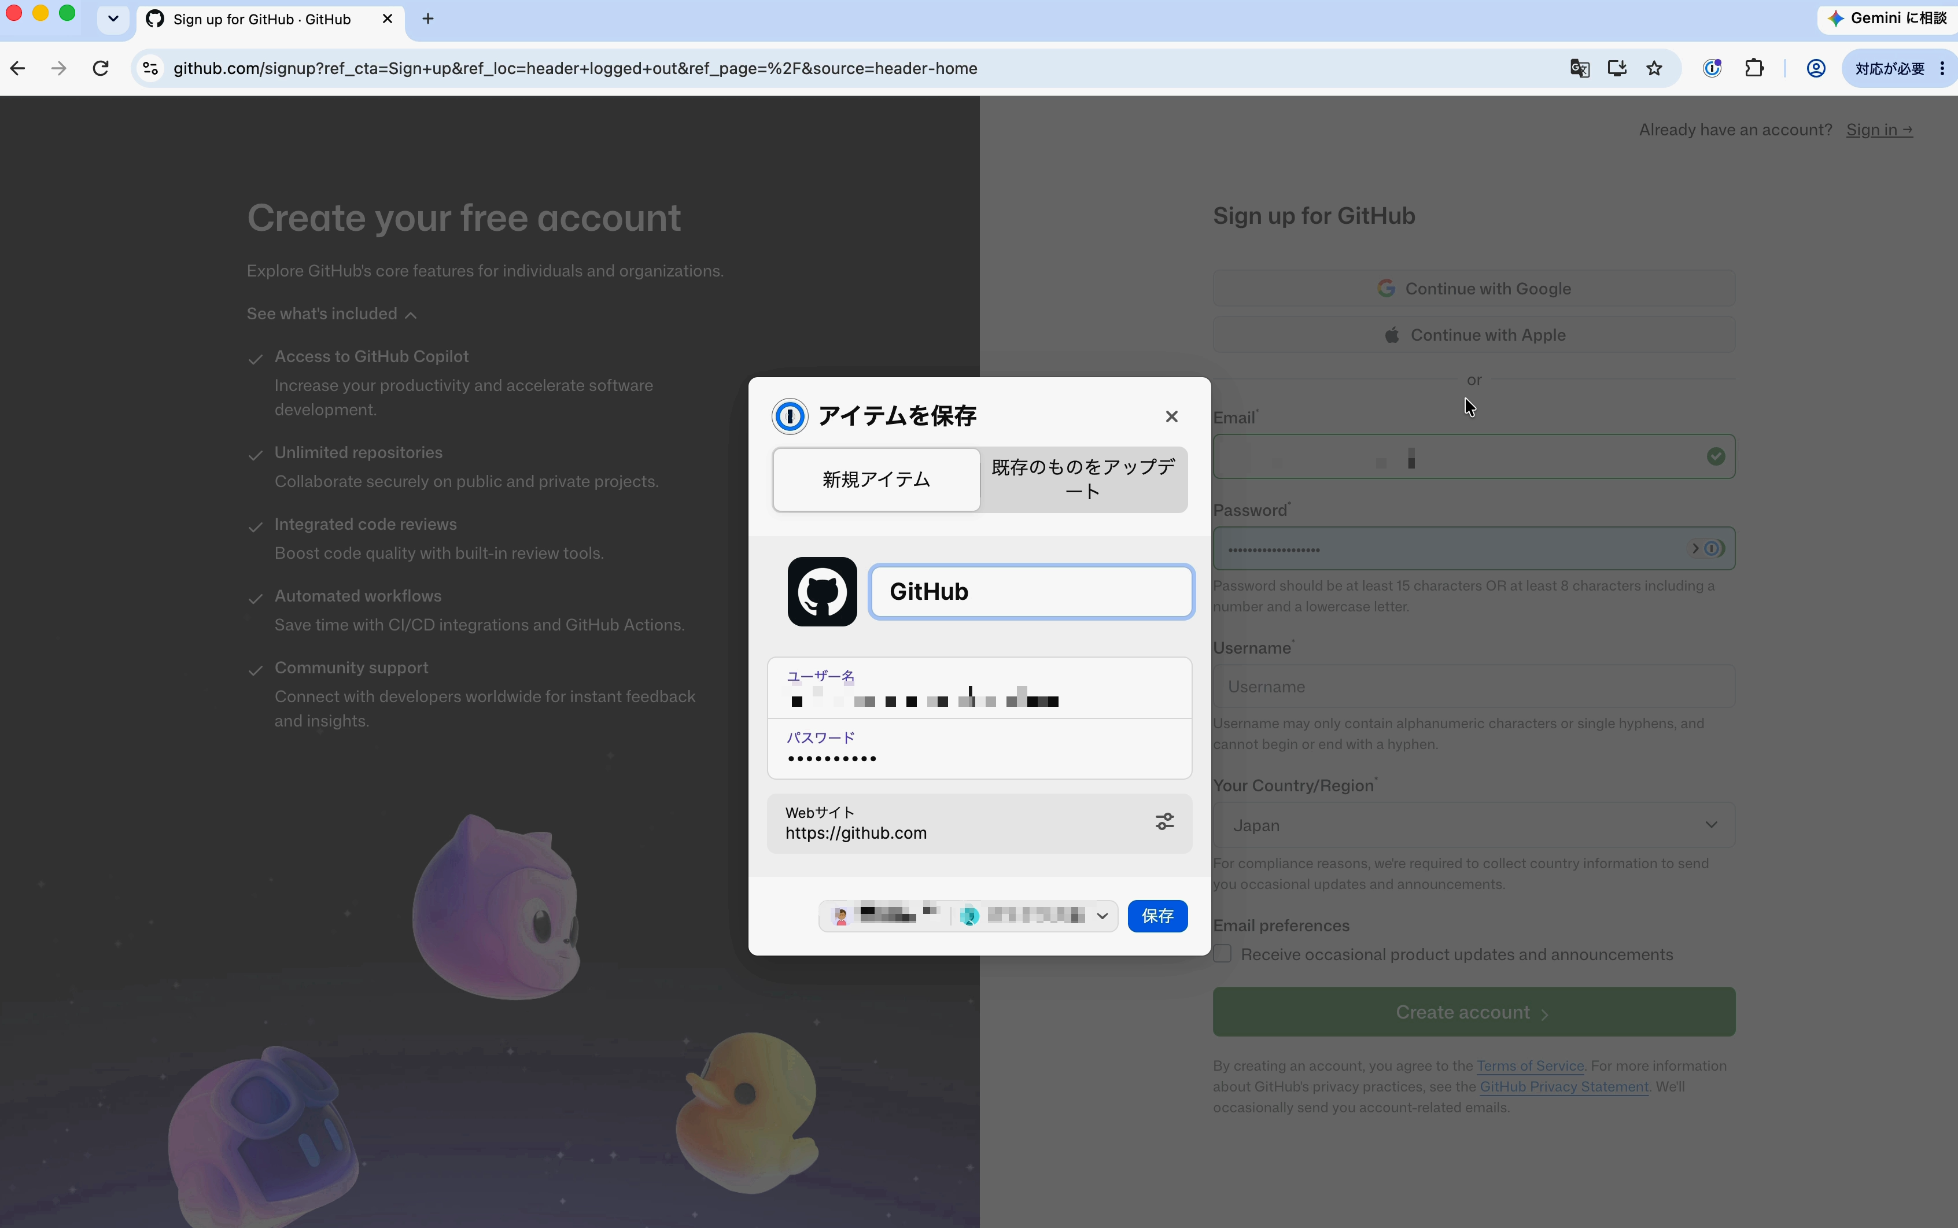Click the blue 保存 button

pyautogui.click(x=1157, y=916)
